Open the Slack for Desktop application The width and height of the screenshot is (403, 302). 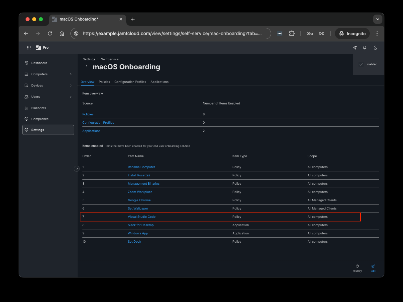coord(141,225)
